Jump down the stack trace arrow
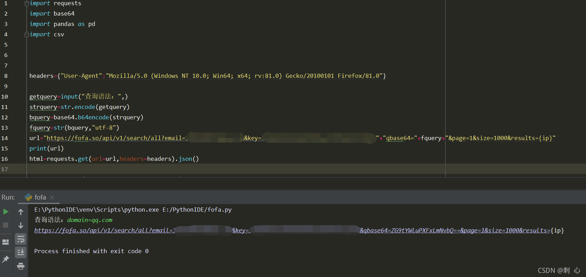The width and height of the screenshot is (586, 277). (21, 225)
